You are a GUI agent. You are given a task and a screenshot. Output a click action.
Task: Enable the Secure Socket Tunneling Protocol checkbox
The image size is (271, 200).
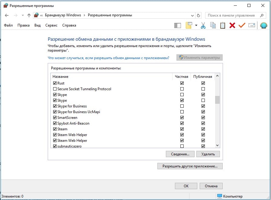coord(55,89)
